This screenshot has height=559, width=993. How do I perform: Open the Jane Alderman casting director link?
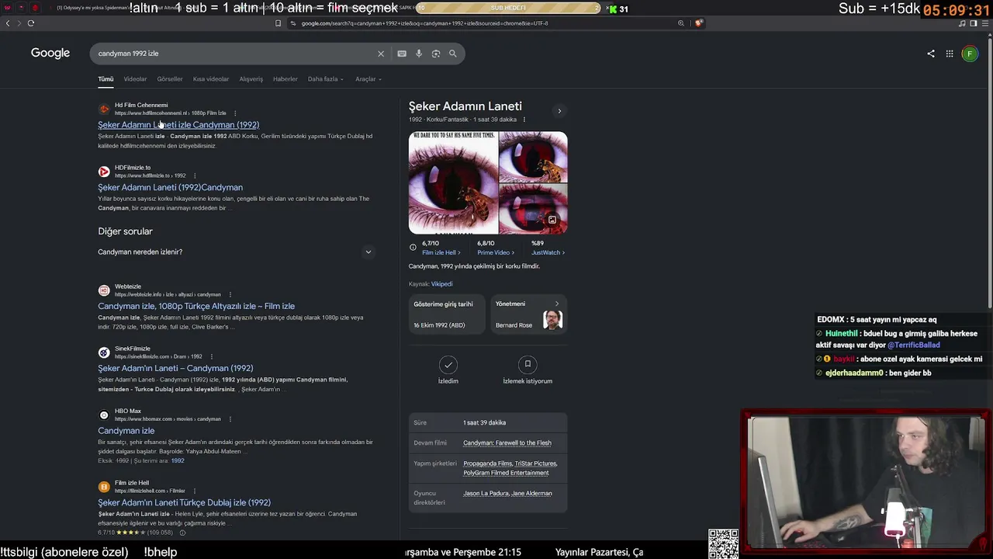coord(530,493)
